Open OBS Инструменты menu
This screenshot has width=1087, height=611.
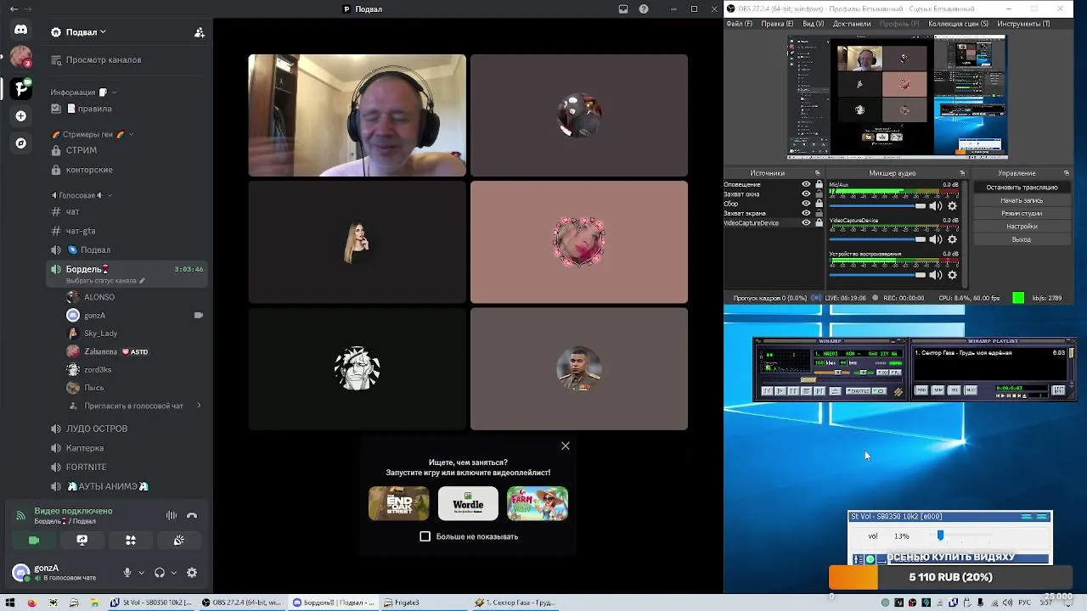coord(1023,24)
